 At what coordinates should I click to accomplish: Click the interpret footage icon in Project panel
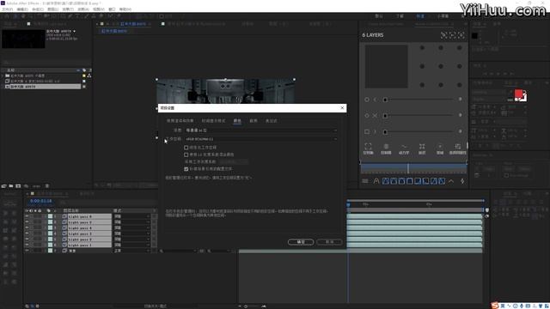coord(3,186)
